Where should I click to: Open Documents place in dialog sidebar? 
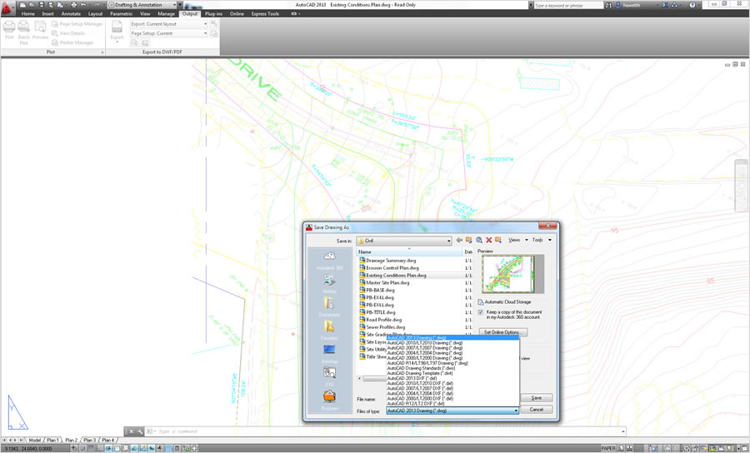pyautogui.click(x=329, y=307)
